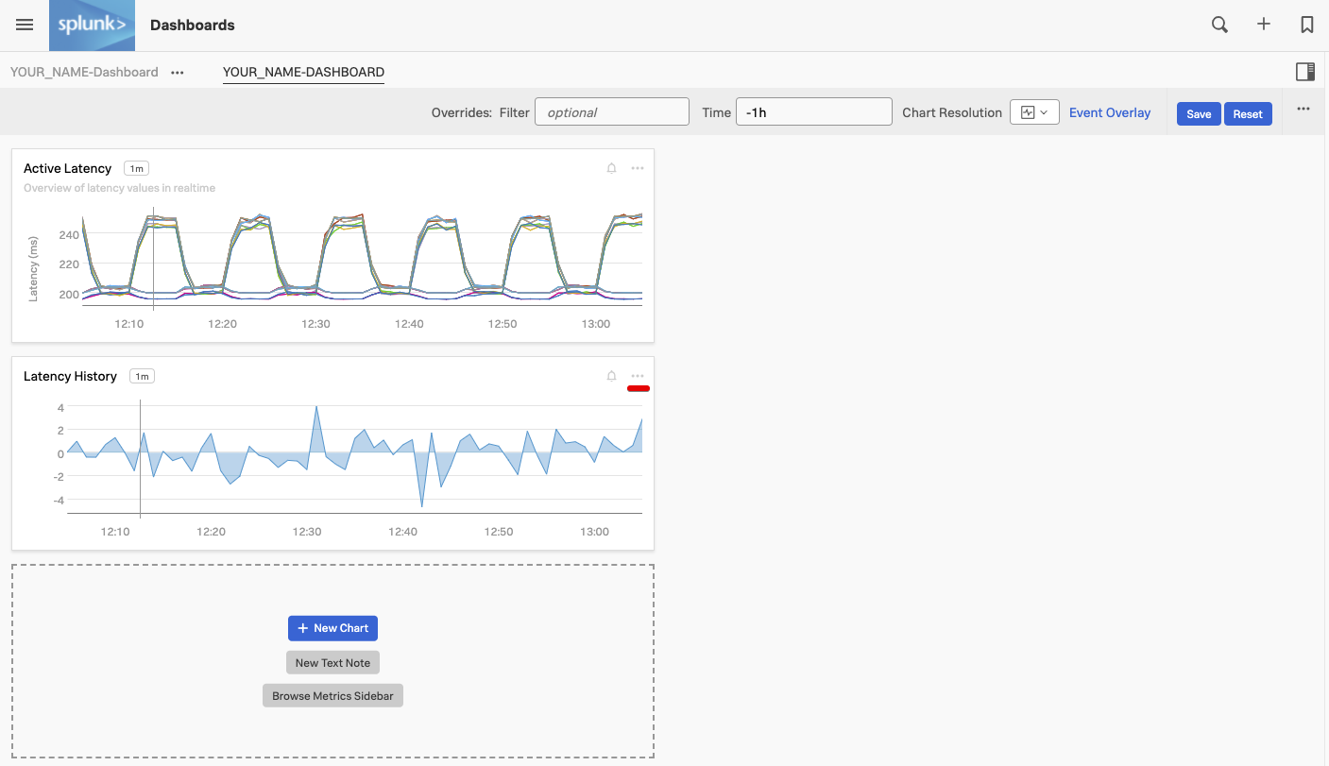Image resolution: width=1329 pixels, height=766 pixels.
Task: Open ellipsis menu beside YOUR_NAME-Dashboard group
Action: pyautogui.click(x=178, y=73)
